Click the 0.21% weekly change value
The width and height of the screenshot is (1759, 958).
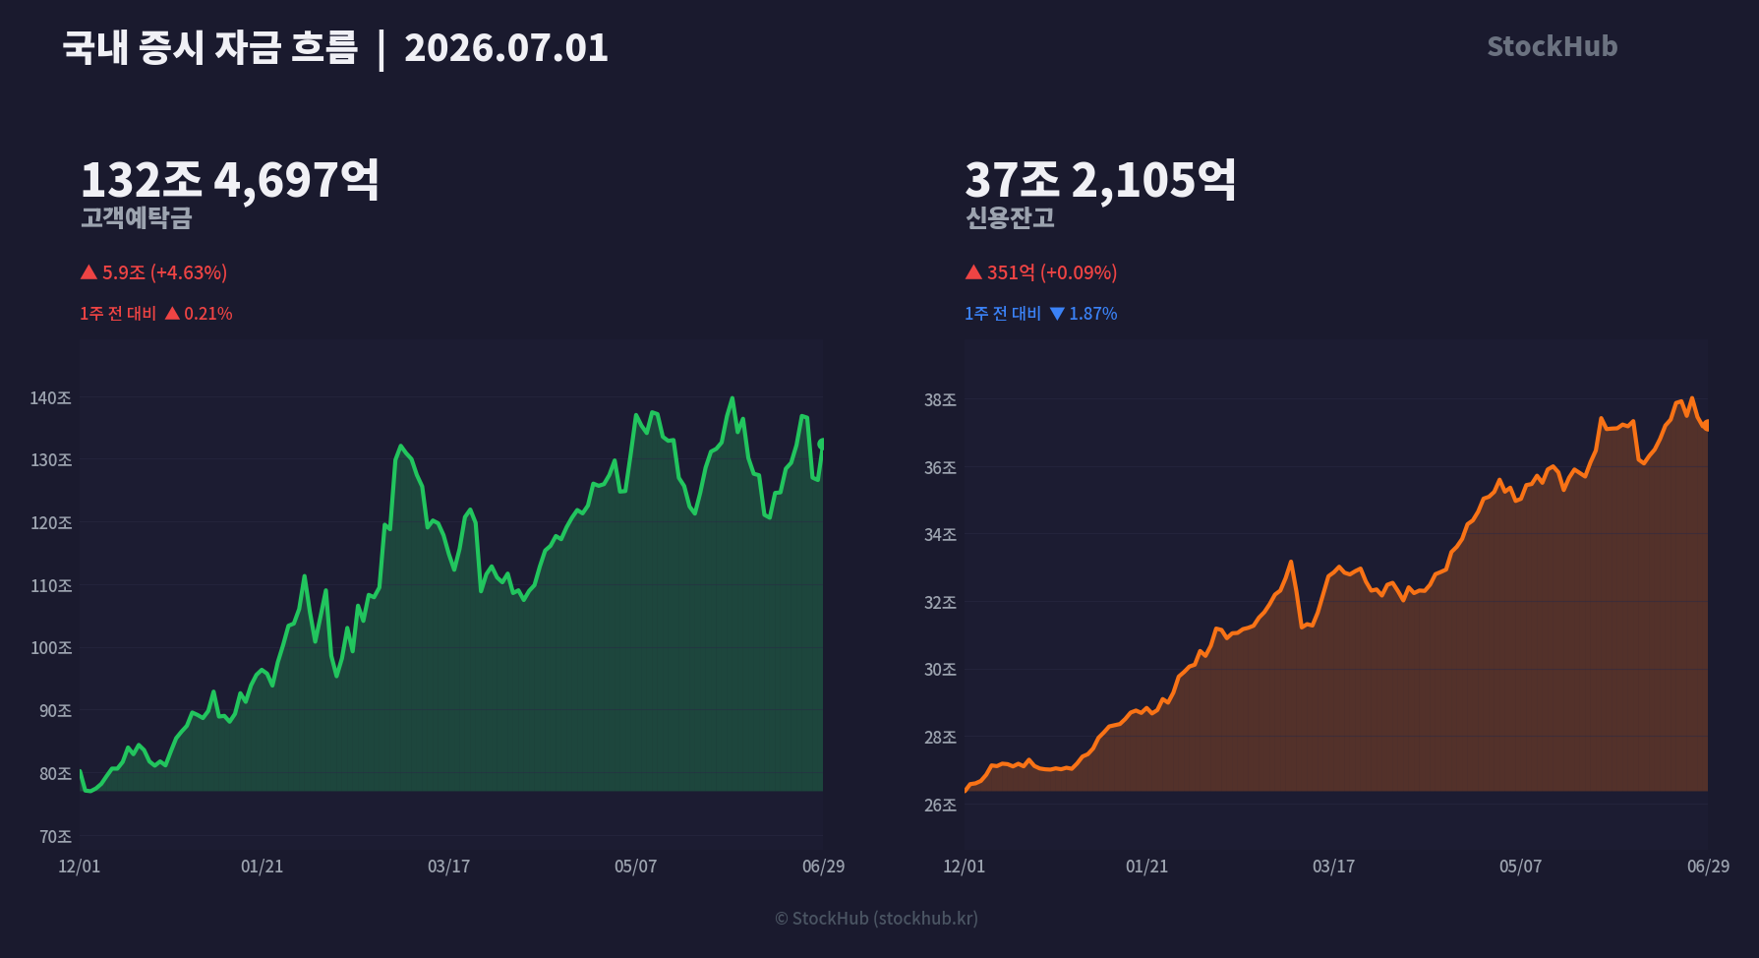(x=208, y=314)
